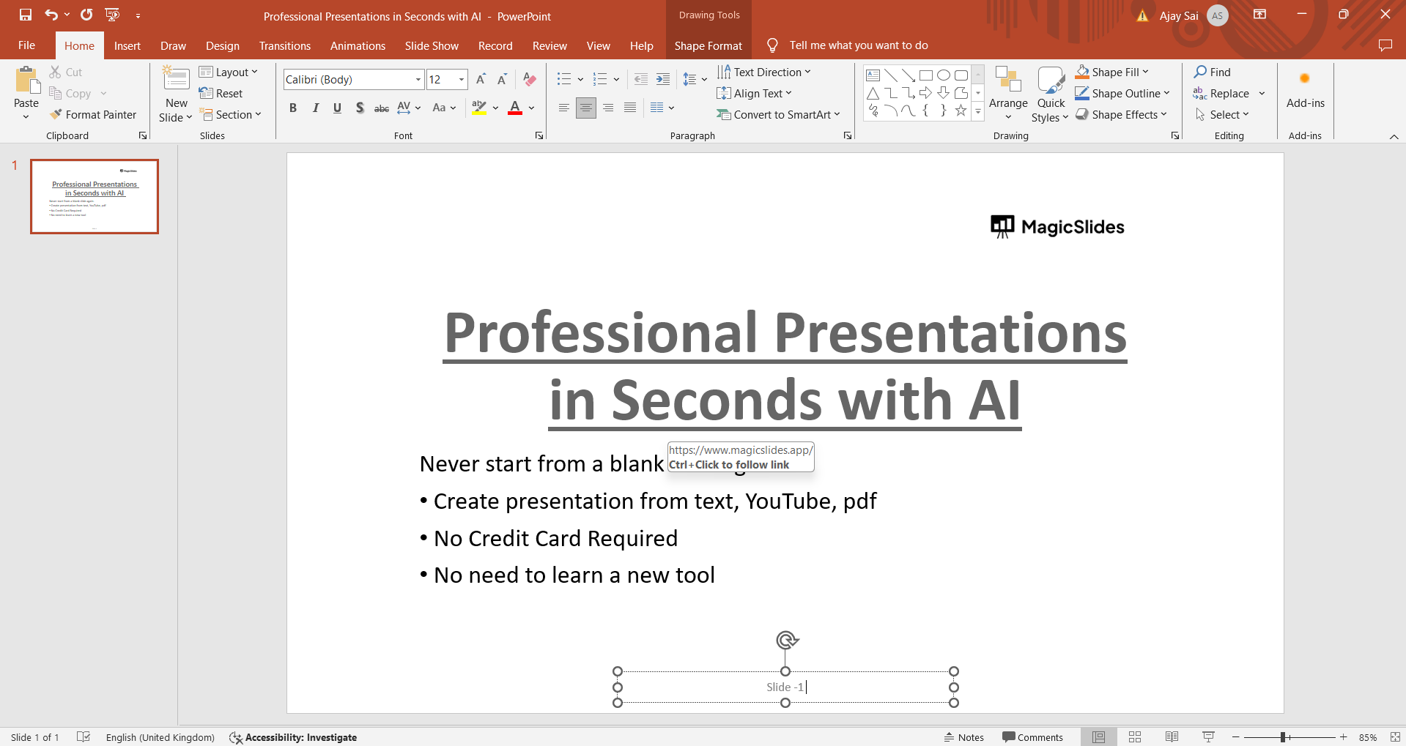
Task: Open the Design ribbon tab
Action: coord(222,45)
